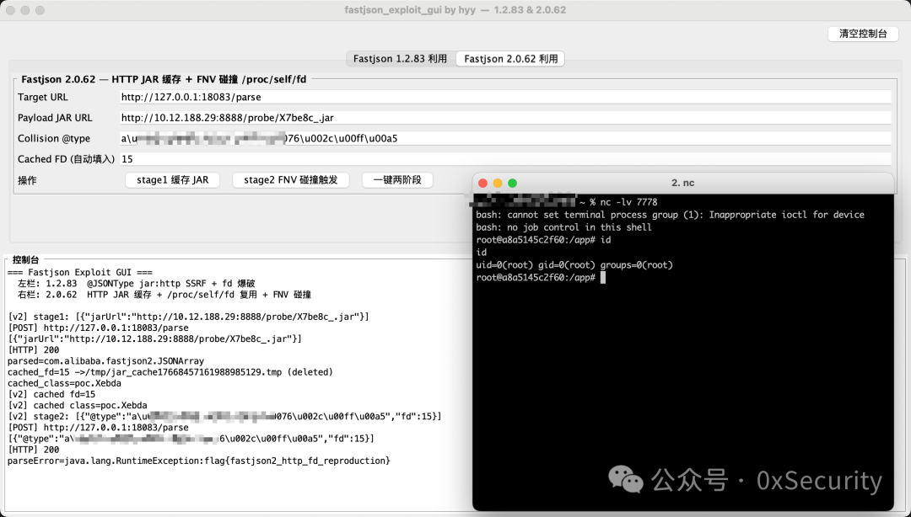The width and height of the screenshot is (911, 517).
Task: Click the "nc -lv 7778" command line
Action: pos(628,202)
